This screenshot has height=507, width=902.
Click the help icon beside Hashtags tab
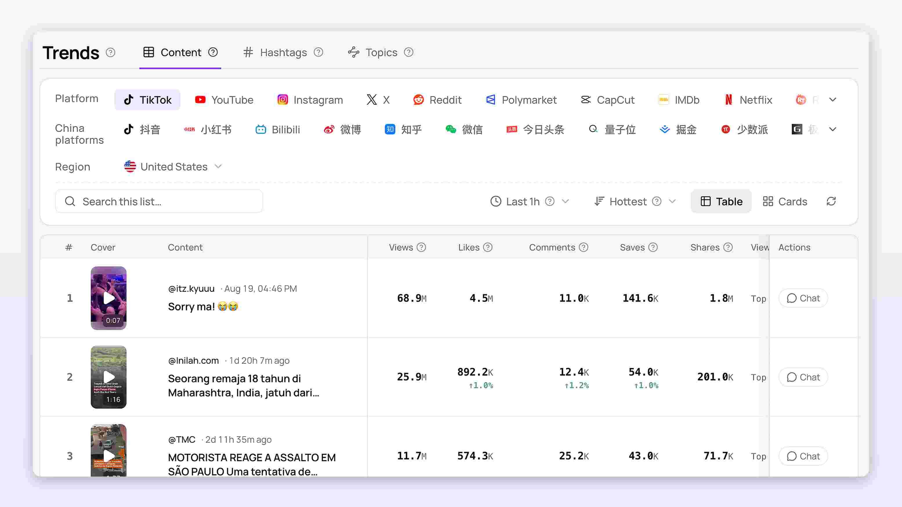[318, 52]
